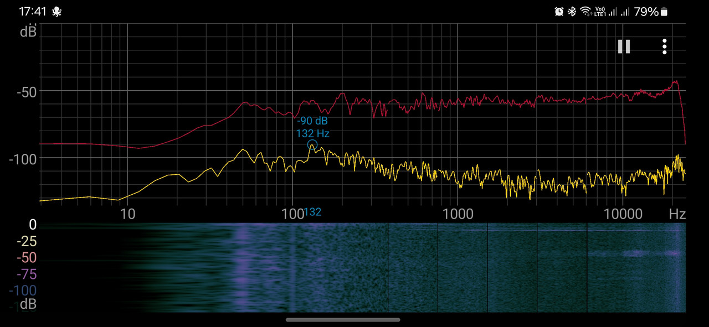The width and height of the screenshot is (709, 327).
Task: Tap the alarm icon in status bar
Action: click(x=559, y=11)
